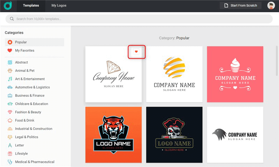Switch to the Templates tab
This screenshot has height=167, width=279.
(31, 6)
